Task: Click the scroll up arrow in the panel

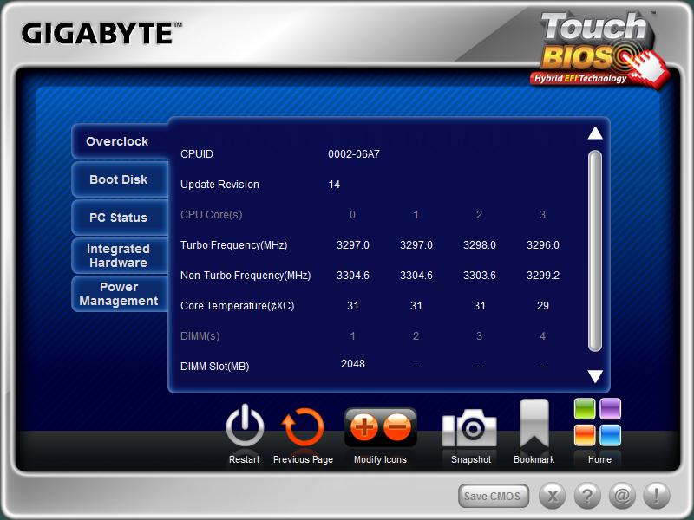Action: click(x=595, y=133)
